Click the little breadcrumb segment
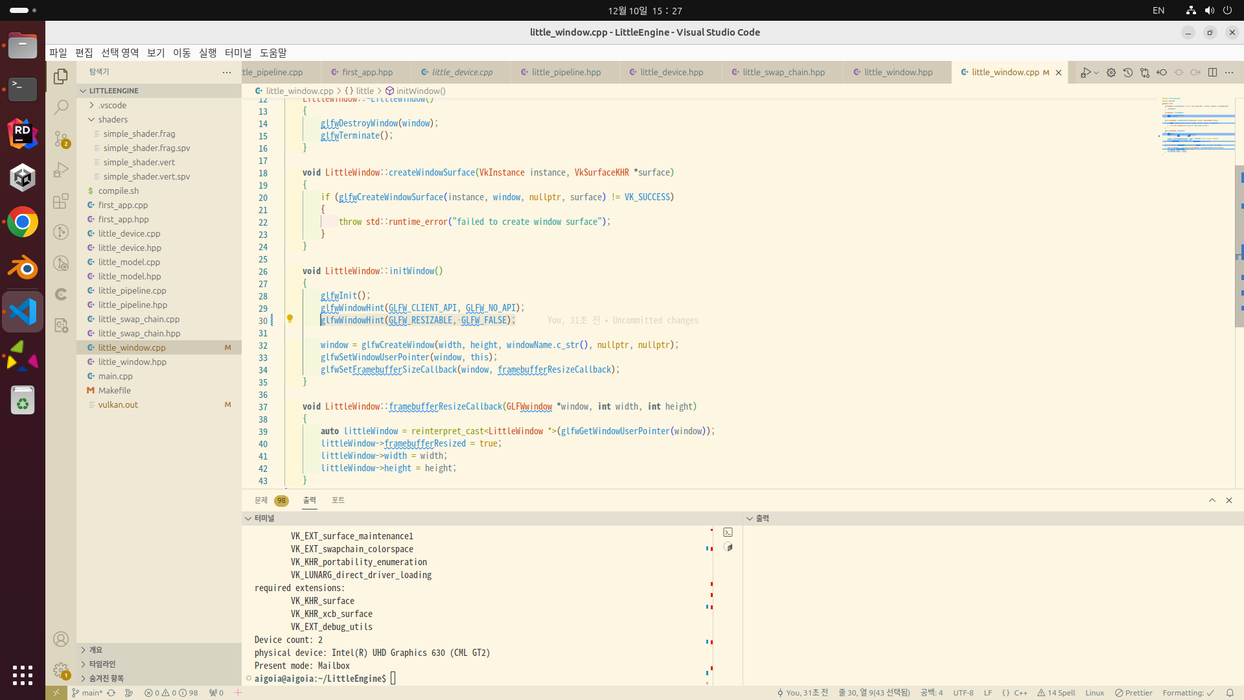 359,91
